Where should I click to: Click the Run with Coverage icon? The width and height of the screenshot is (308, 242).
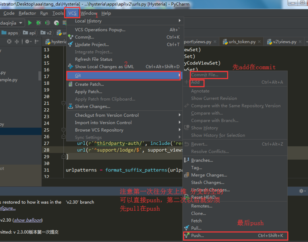(x=48, y=23)
